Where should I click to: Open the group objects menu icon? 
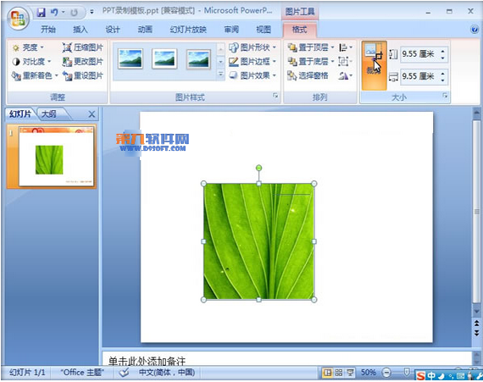346,61
